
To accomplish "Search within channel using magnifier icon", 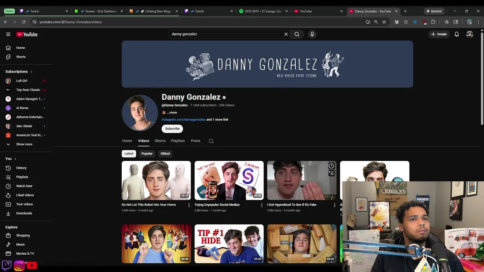I will [x=211, y=141].
